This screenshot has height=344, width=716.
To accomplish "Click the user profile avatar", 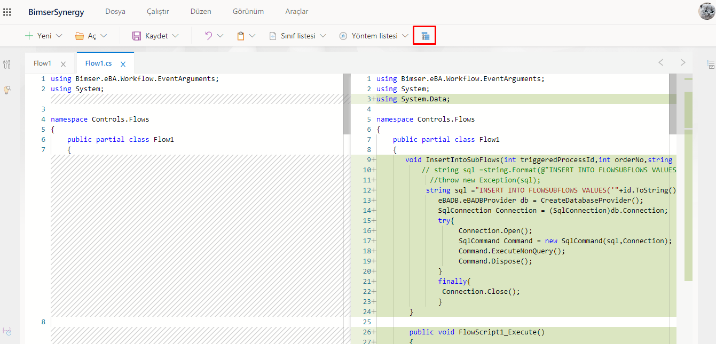I will click(706, 11).
